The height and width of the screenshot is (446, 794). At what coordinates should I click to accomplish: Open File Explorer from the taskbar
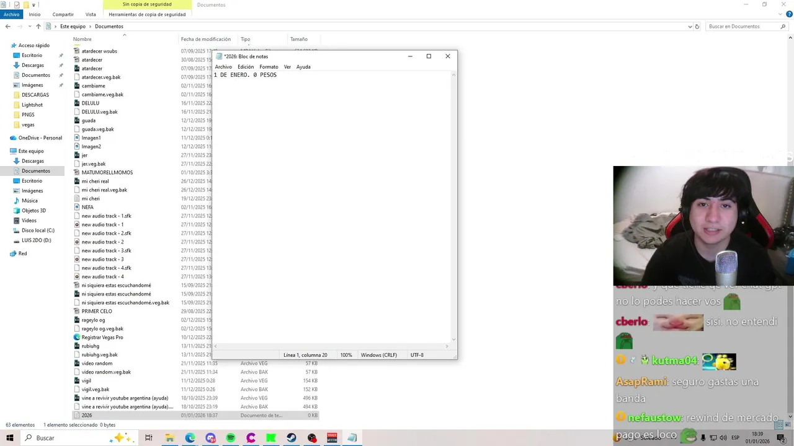click(x=169, y=438)
